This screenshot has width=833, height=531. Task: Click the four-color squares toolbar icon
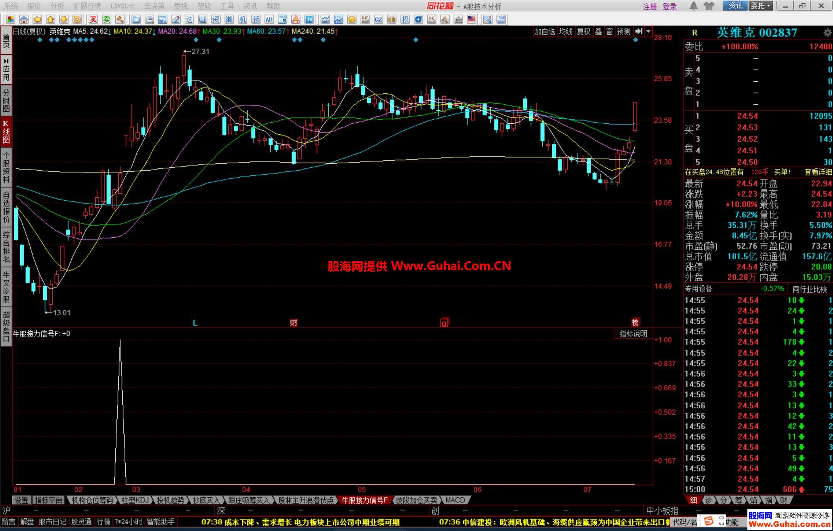tap(10, 19)
